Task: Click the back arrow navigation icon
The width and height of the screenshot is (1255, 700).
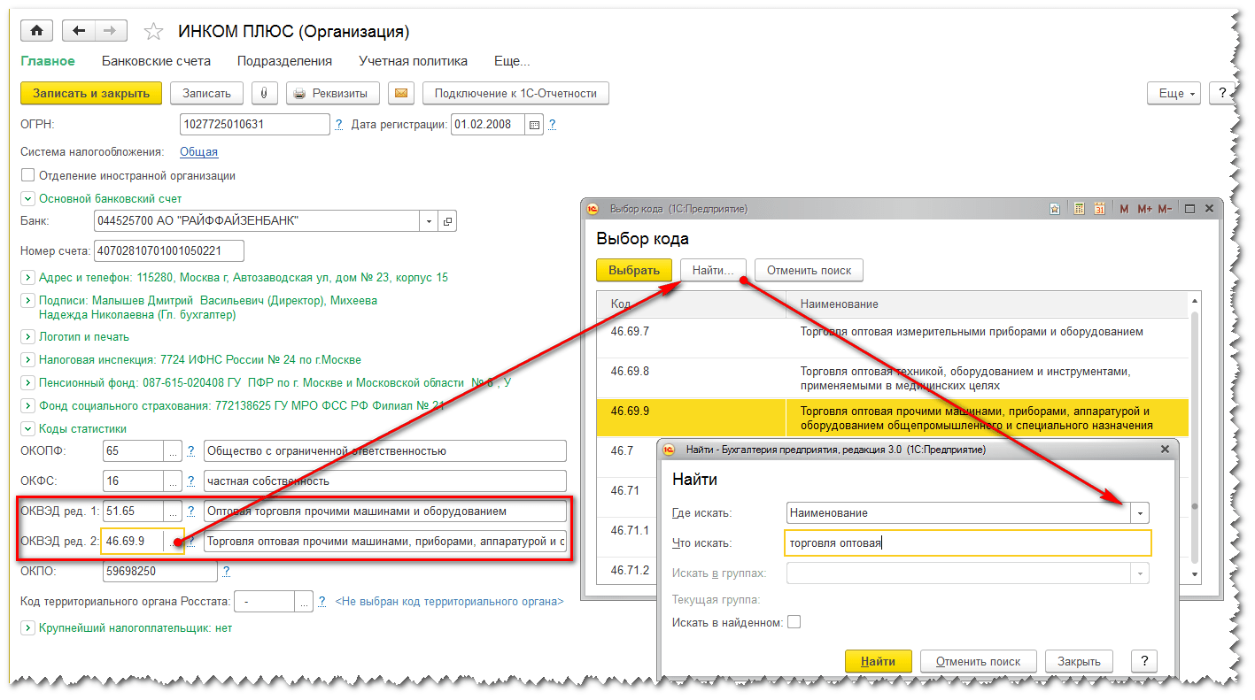Action: click(x=79, y=31)
